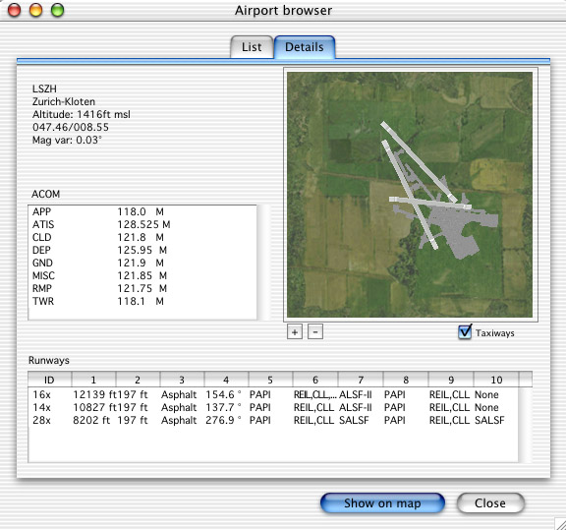Select the TWR 118.1 frequency entry
This screenshot has height=530, width=566.
point(142,301)
